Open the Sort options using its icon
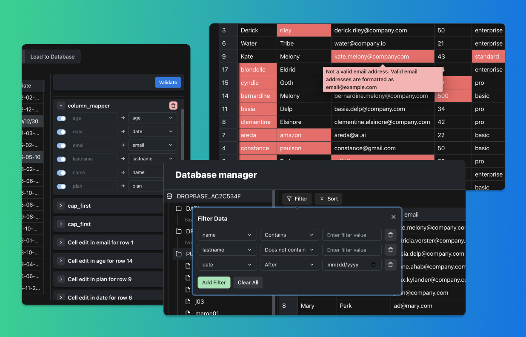526x337 pixels. pyautogui.click(x=322, y=198)
